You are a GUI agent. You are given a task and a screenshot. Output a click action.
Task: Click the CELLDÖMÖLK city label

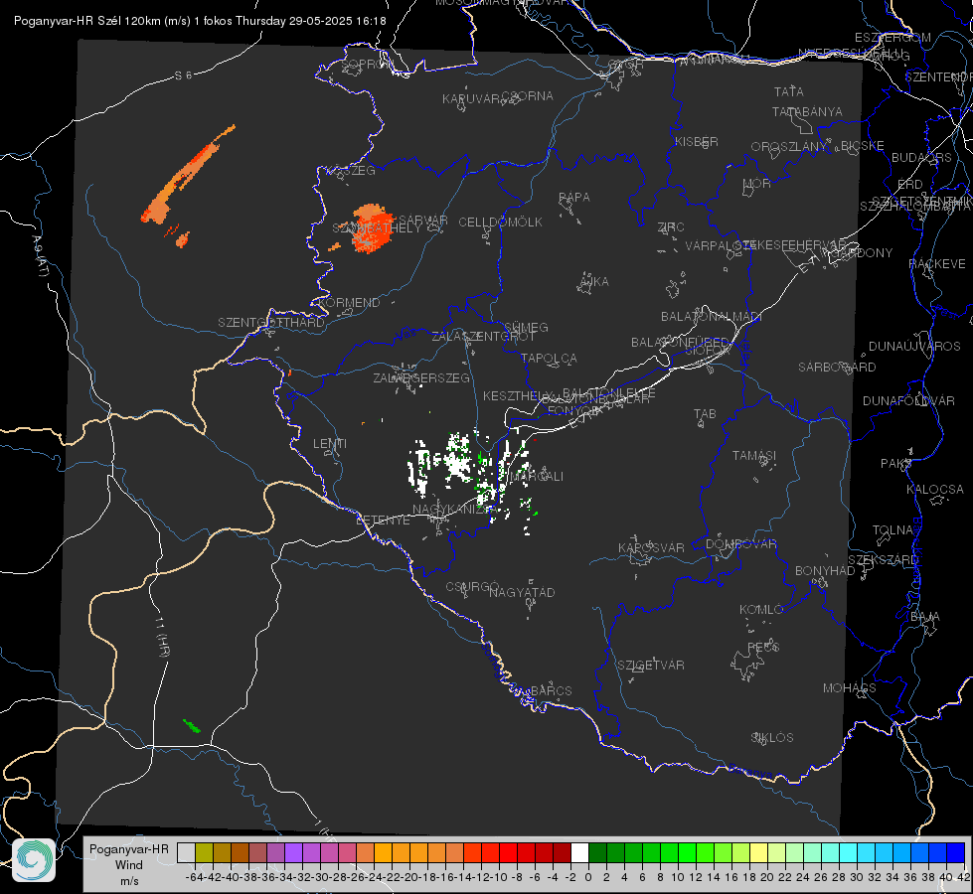point(500,223)
